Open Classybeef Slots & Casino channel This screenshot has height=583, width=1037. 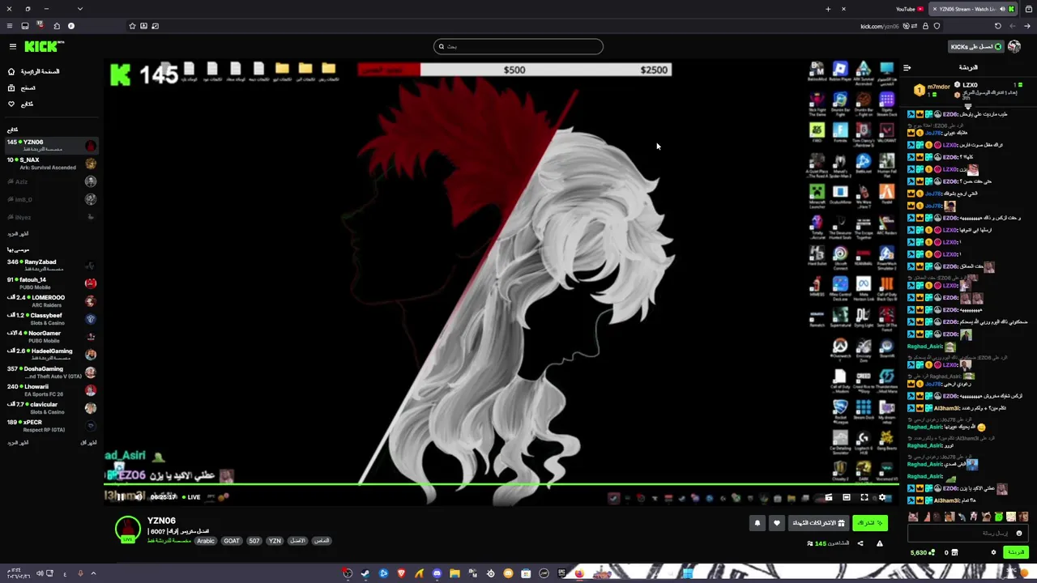pos(52,319)
